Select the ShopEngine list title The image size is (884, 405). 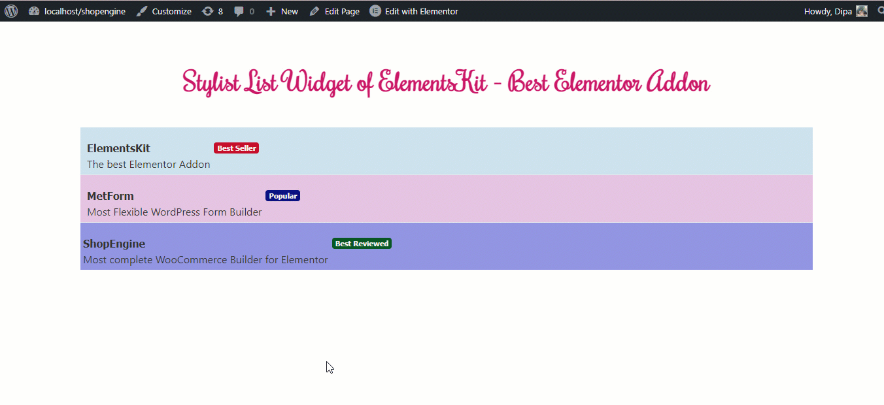click(x=114, y=244)
